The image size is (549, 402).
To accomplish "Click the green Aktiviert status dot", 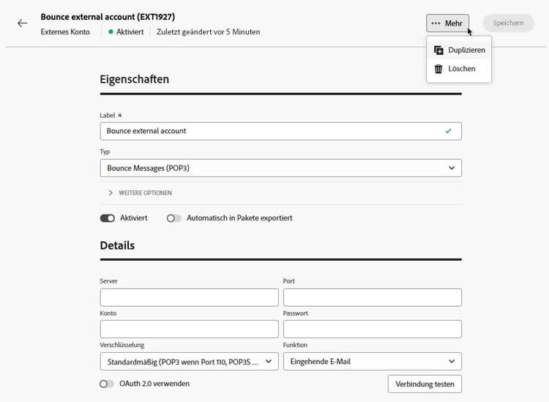I will [x=111, y=32].
